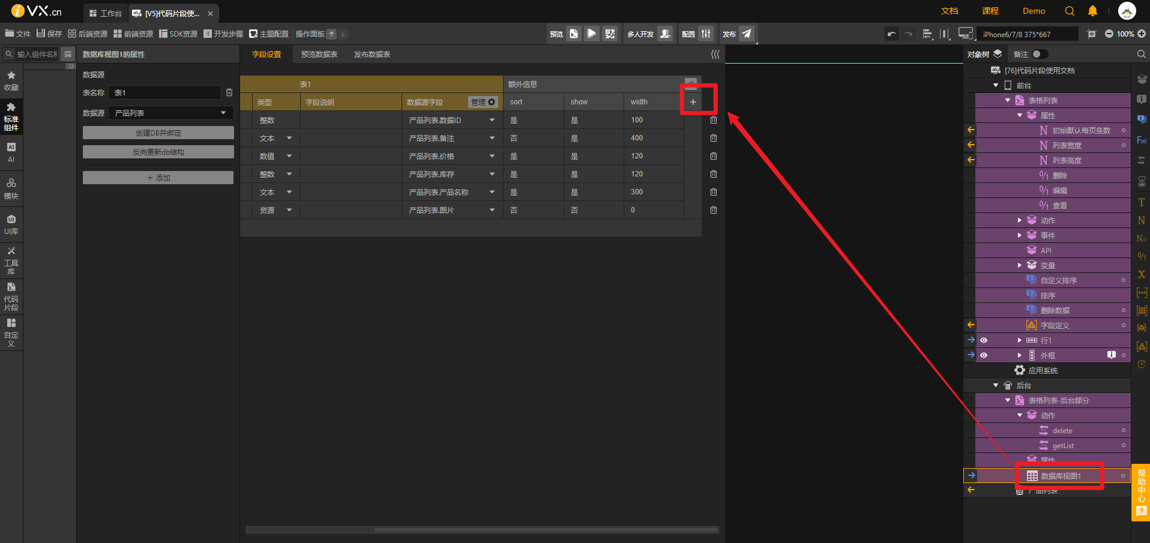This screenshot has height=543, width=1150.
Task: Click the redo arrow in the toolbar
Action: pyautogui.click(x=909, y=34)
